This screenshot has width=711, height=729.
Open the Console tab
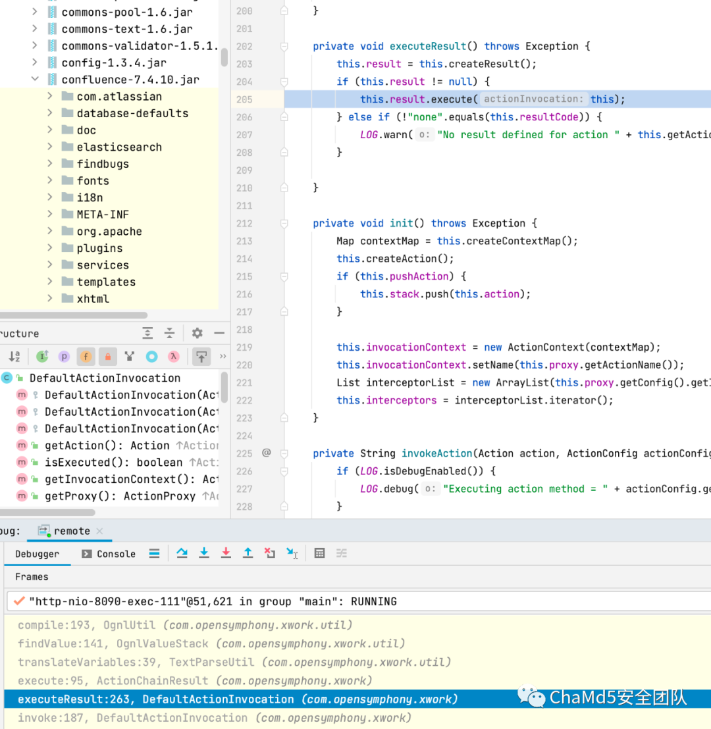click(x=109, y=554)
